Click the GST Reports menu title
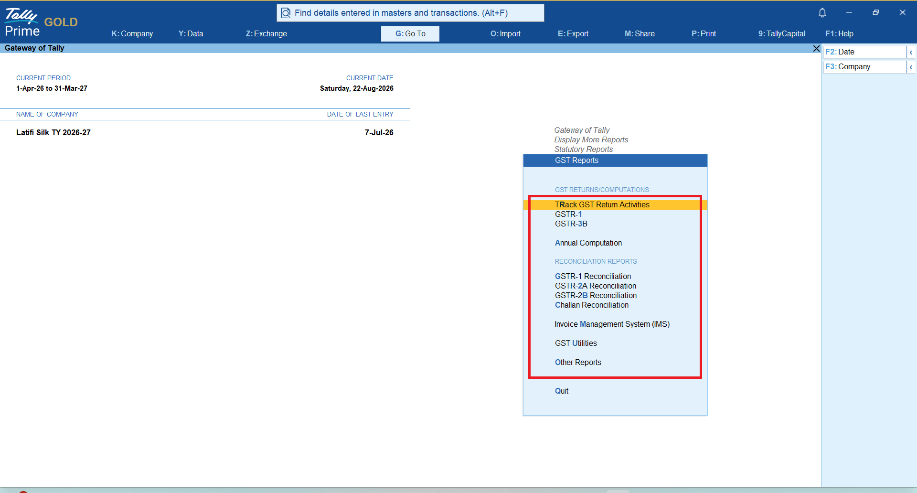 (x=615, y=161)
